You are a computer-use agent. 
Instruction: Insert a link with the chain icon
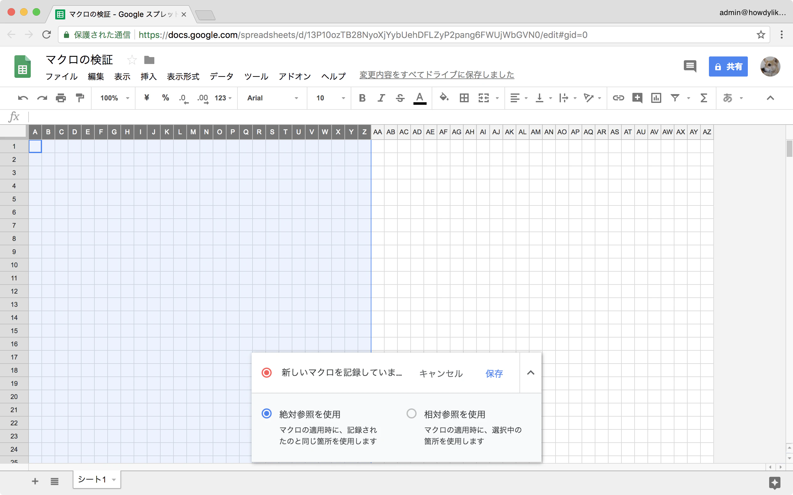point(618,98)
